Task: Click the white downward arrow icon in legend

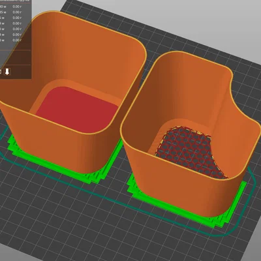Action: pyautogui.click(x=7, y=71)
